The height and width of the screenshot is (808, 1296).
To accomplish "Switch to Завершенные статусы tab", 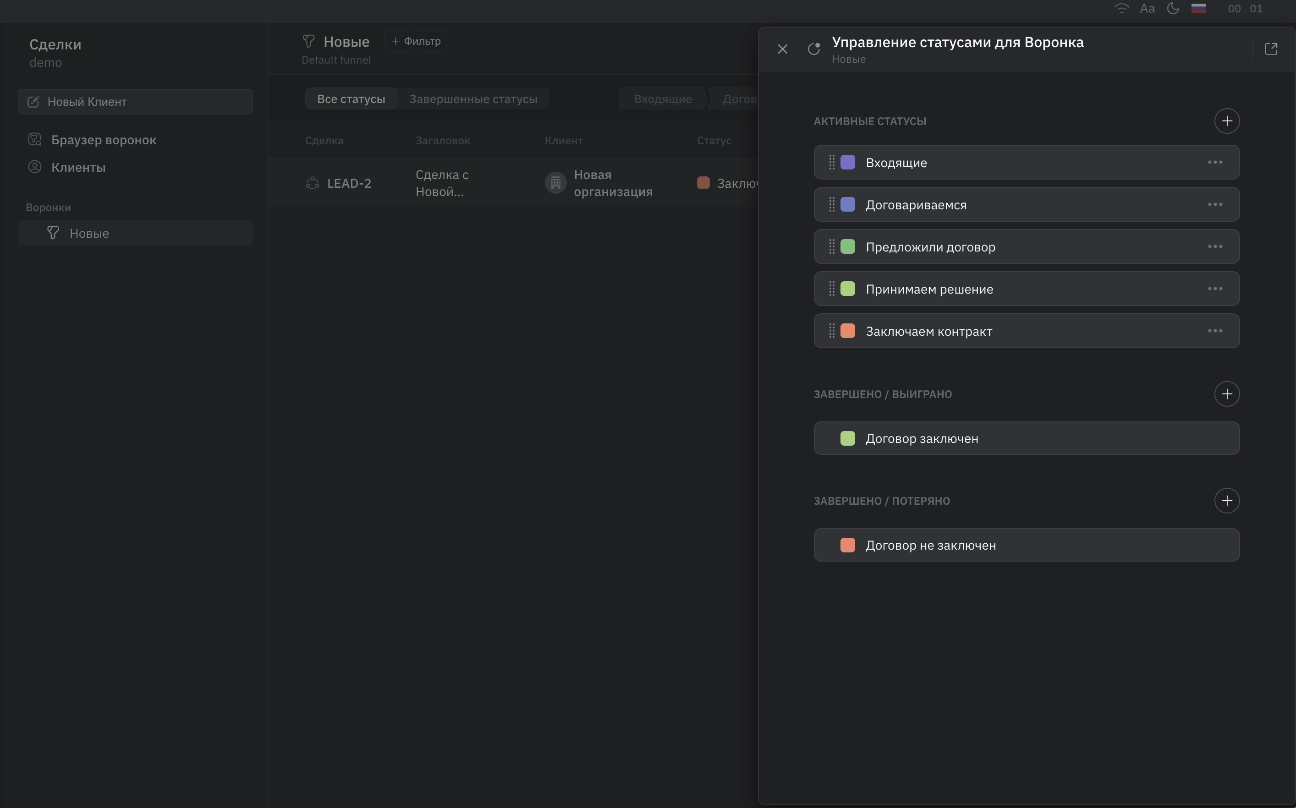I will click(x=473, y=99).
